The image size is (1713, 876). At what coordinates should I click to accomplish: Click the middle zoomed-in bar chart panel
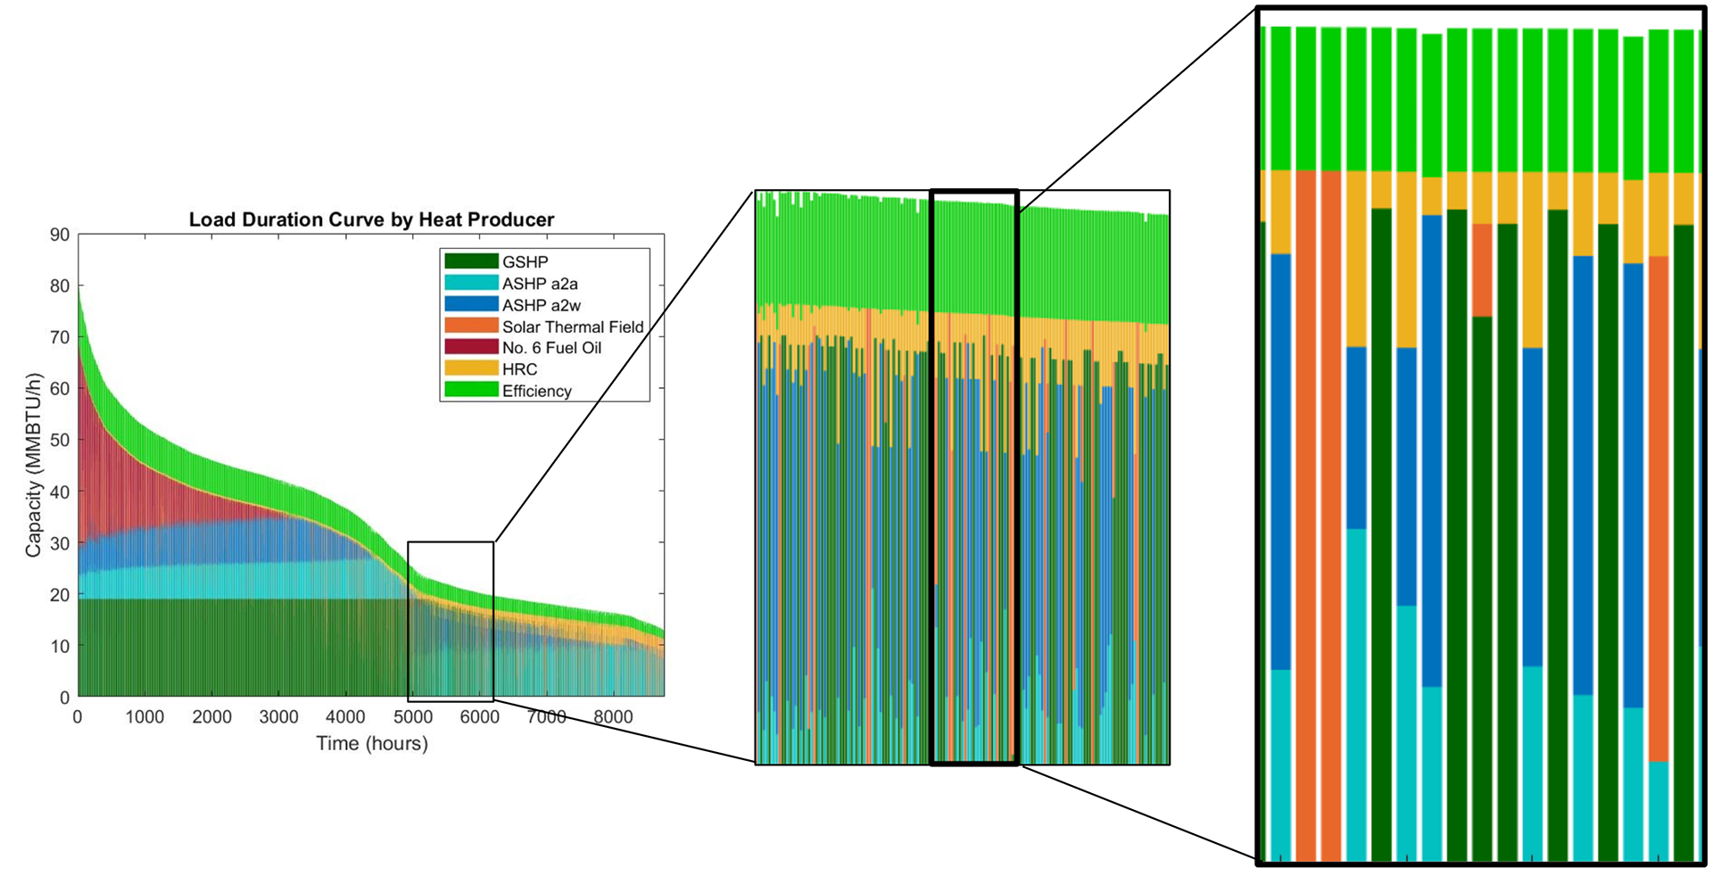click(x=962, y=477)
